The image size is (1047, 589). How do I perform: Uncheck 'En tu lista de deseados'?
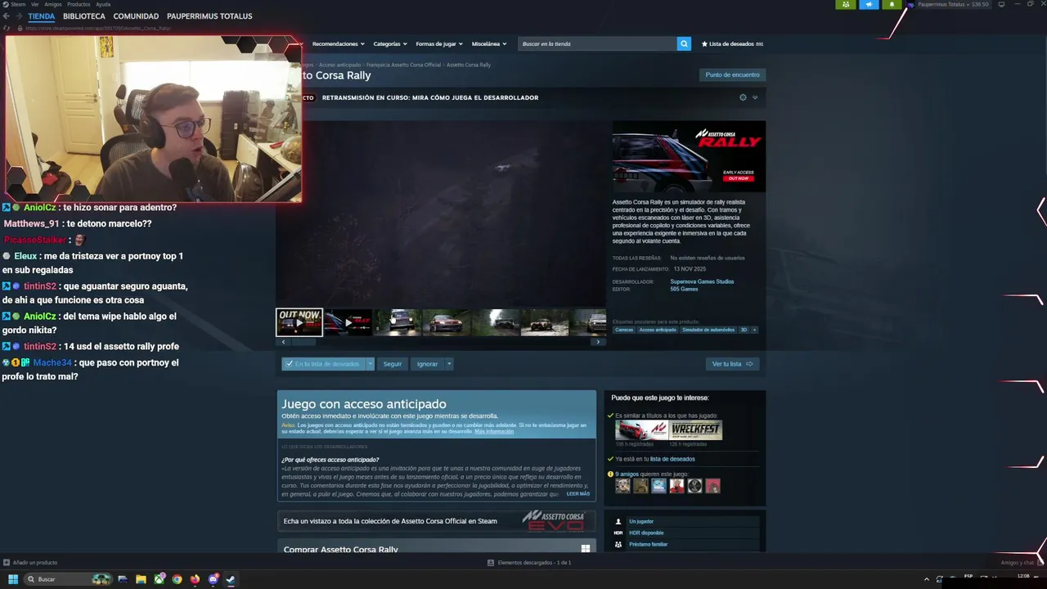click(x=290, y=364)
